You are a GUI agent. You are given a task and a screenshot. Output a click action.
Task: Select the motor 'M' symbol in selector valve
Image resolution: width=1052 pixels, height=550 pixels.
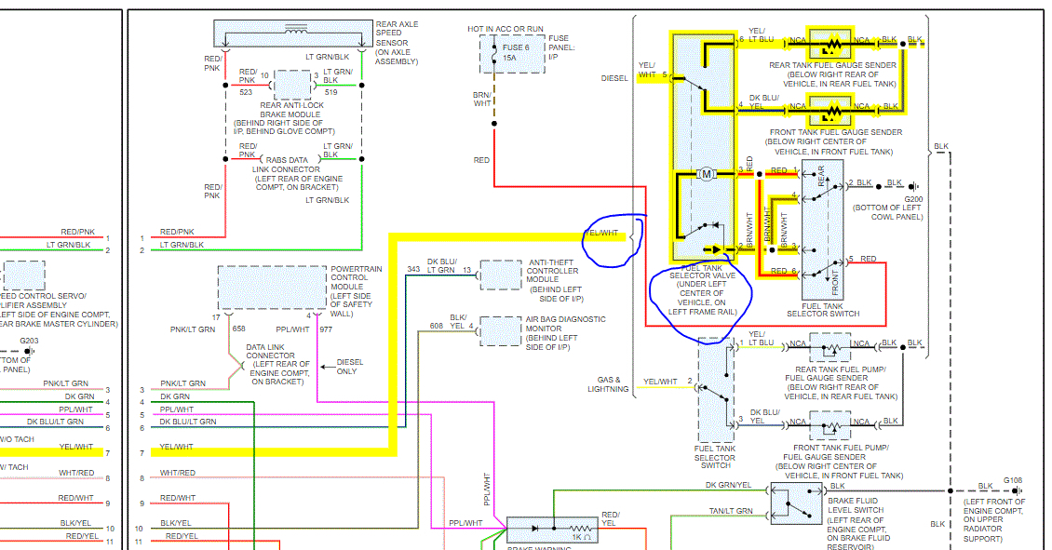click(x=707, y=174)
